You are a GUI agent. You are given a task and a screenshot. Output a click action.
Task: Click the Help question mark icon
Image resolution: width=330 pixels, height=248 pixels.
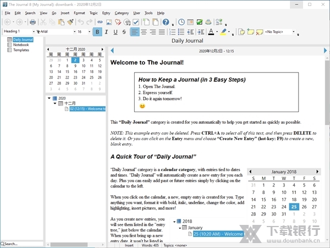(x=165, y=22)
